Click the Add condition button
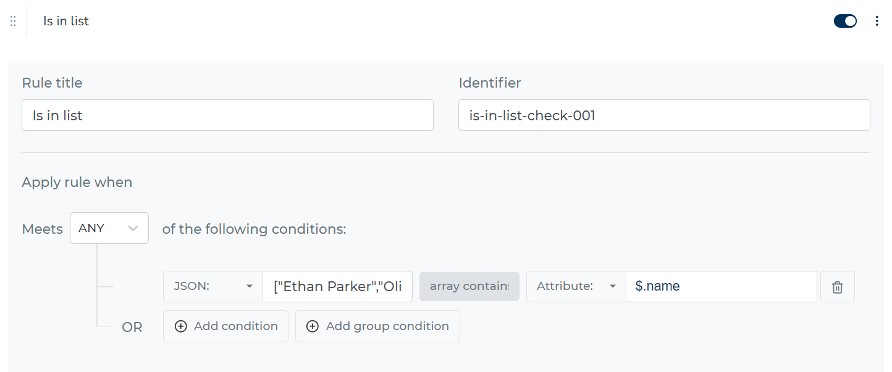892x372 pixels. point(225,326)
